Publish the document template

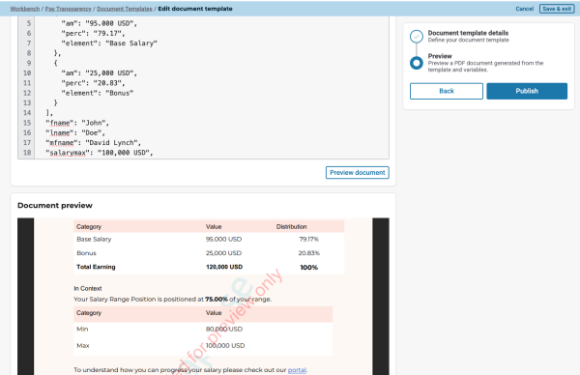[527, 91]
